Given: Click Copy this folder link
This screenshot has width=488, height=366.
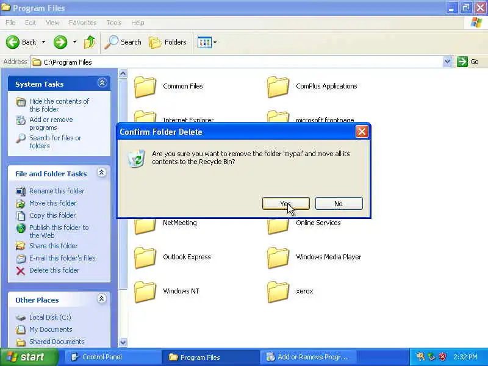Looking at the screenshot, I should [52, 215].
